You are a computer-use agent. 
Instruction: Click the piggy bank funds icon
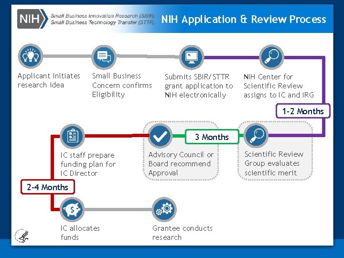click(x=72, y=210)
